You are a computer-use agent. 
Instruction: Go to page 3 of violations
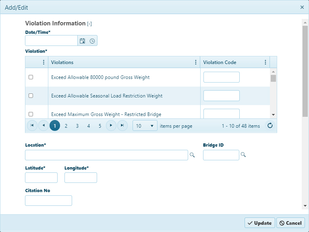pos(77,126)
